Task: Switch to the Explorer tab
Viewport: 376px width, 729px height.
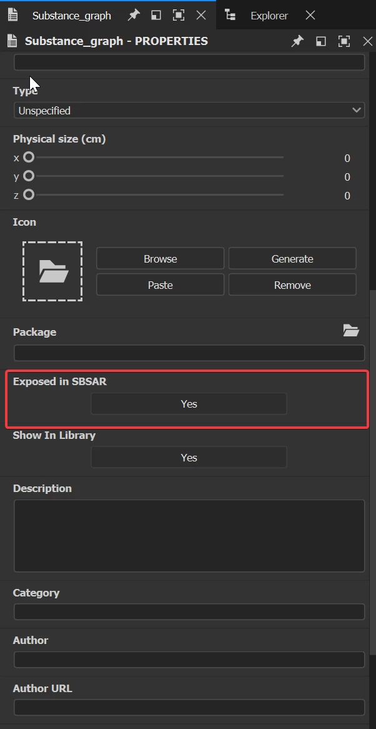Action: [x=269, y=16]
